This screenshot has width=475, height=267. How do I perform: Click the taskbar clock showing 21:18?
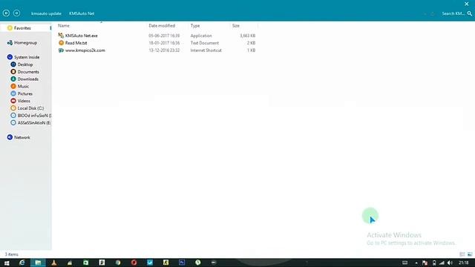463,263
